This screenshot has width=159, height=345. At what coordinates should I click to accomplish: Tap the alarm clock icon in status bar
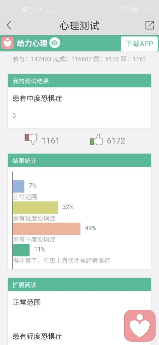click(125, 9)
